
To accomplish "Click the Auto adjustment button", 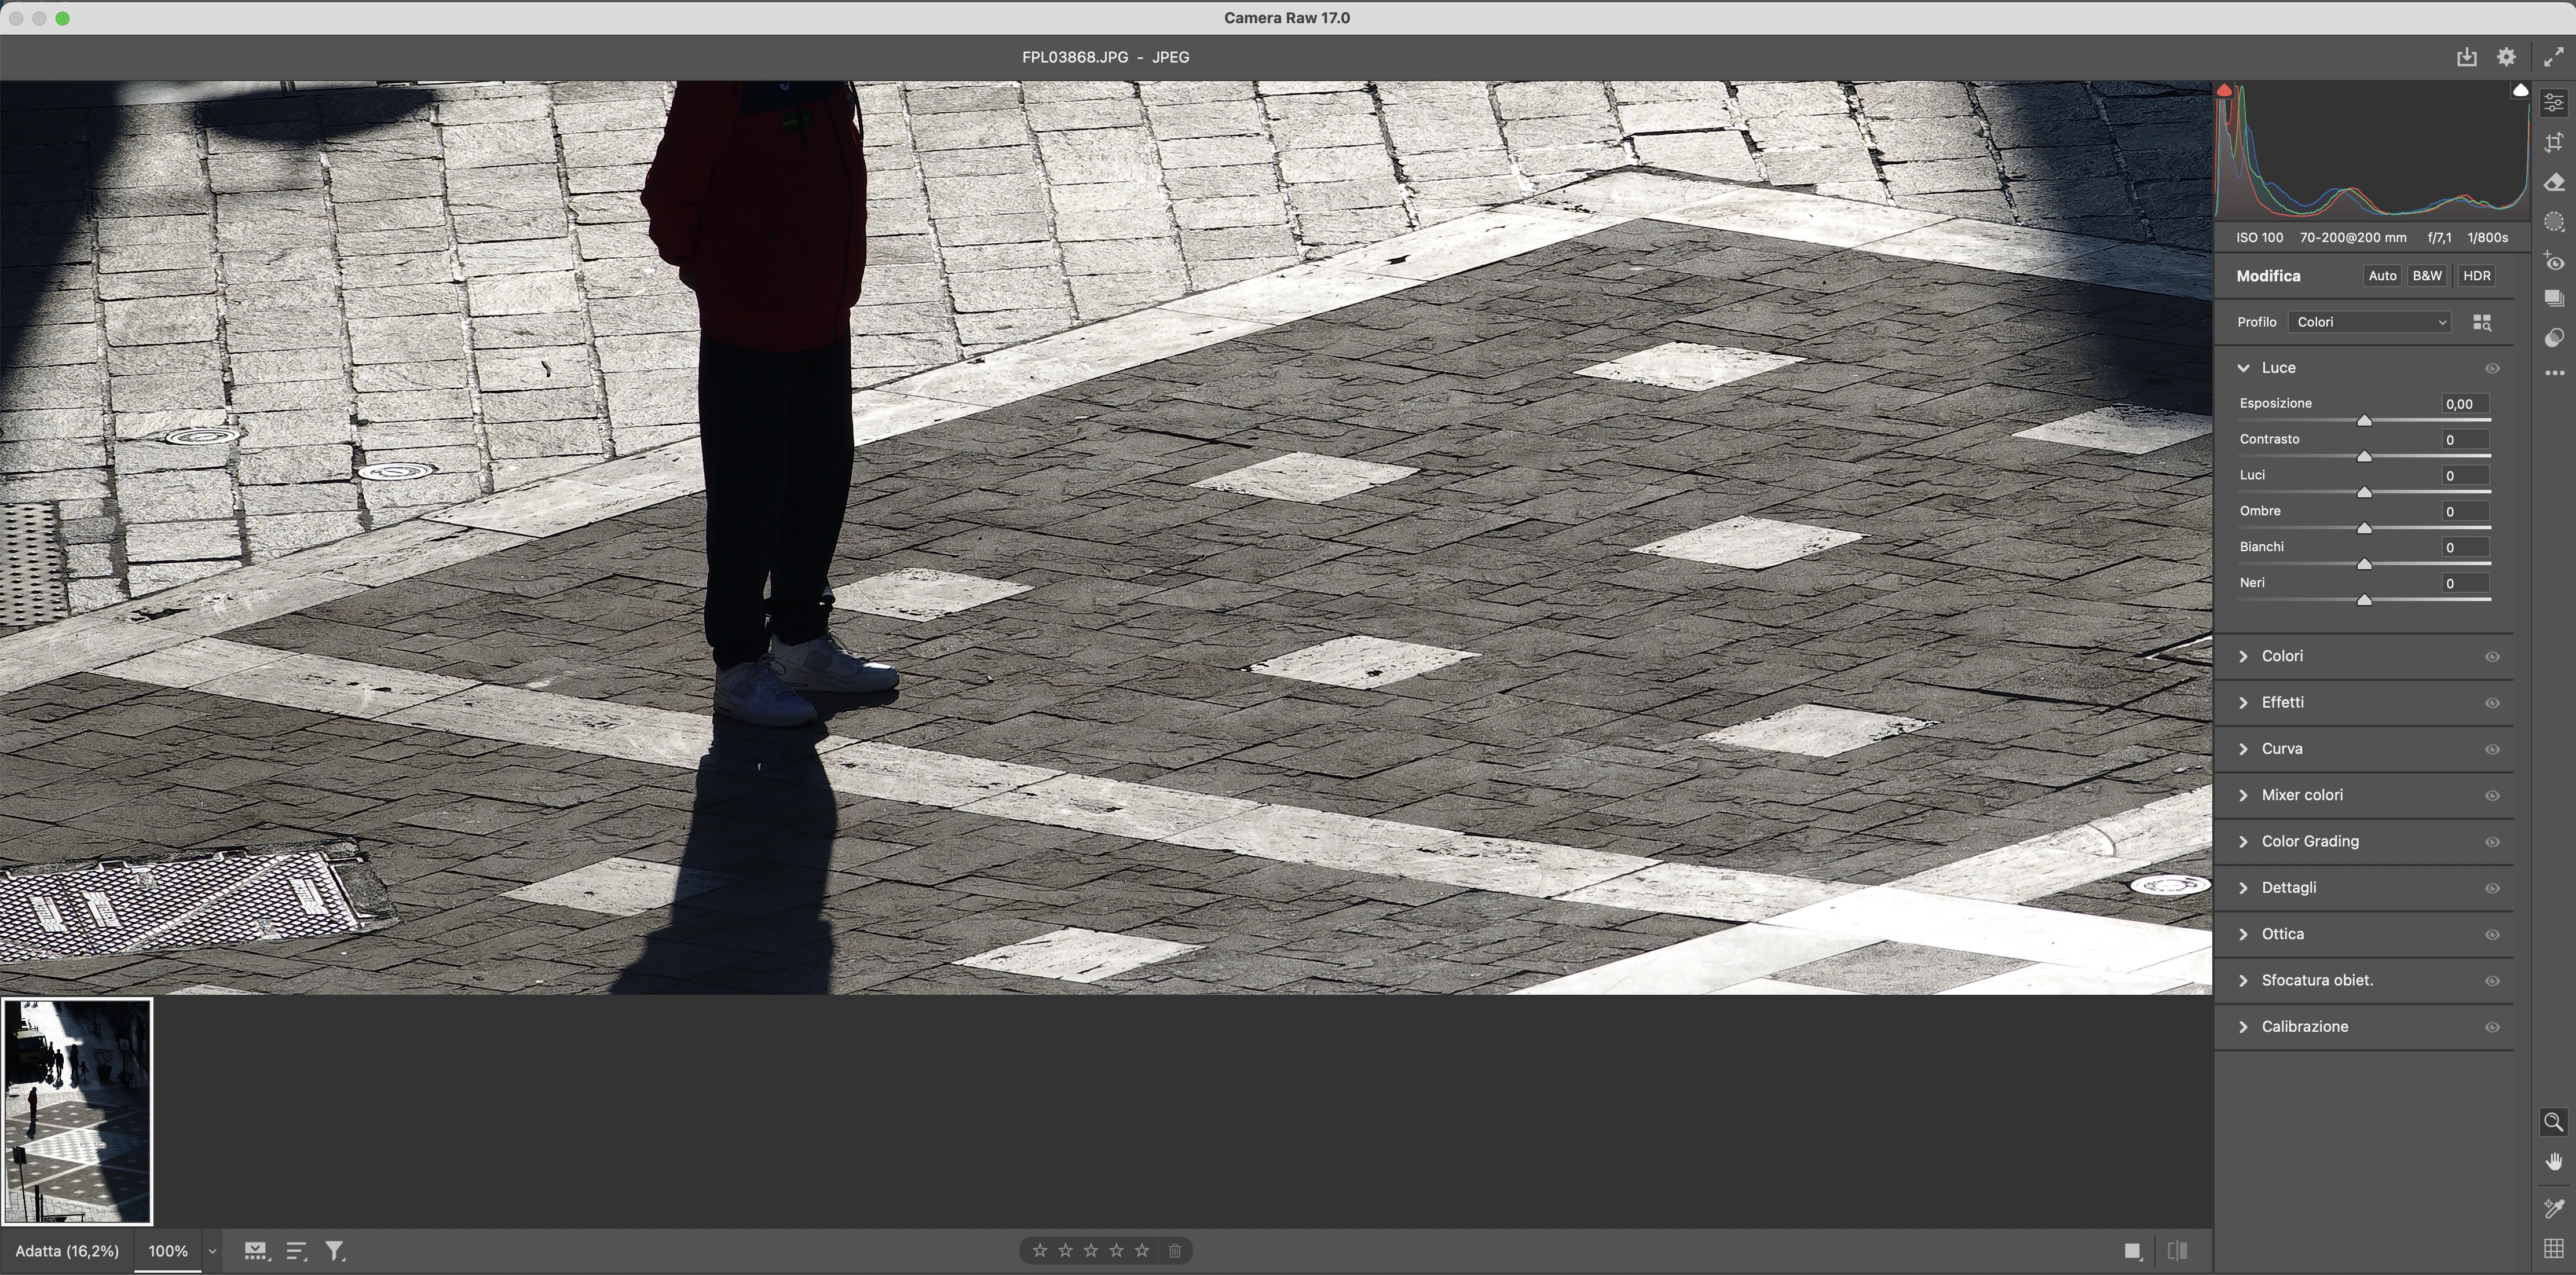I will tap(2382, 276).
